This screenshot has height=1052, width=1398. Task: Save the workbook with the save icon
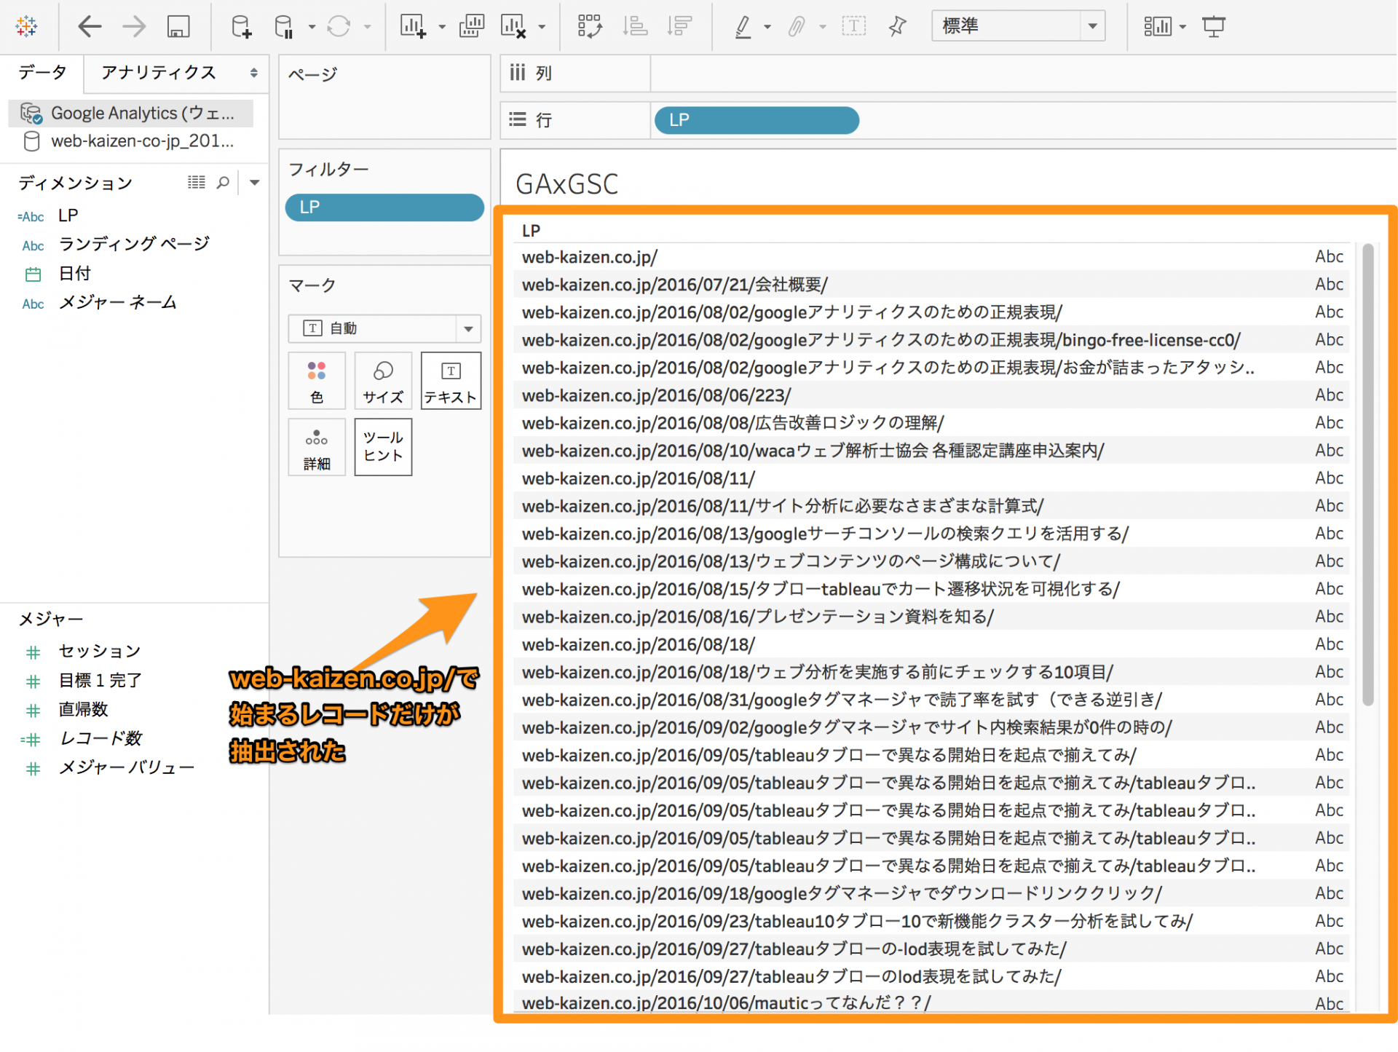[x=178, y=27]
